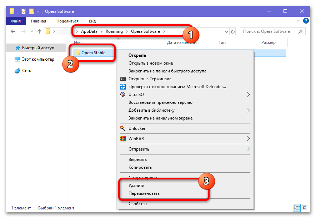Image resolution: width=316 pixels, height=218 pixels.
Task: Switch to the Главная ribbon tab
Action: click(38, 21)
